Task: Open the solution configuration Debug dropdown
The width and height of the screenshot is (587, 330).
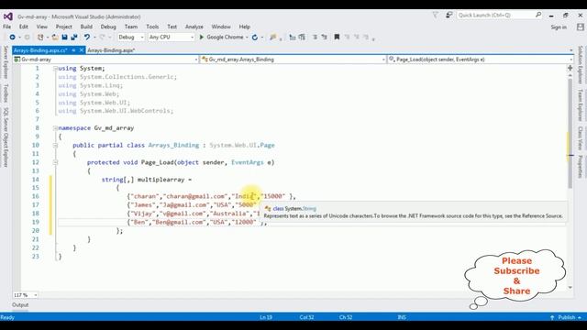Action: [130, 37]
